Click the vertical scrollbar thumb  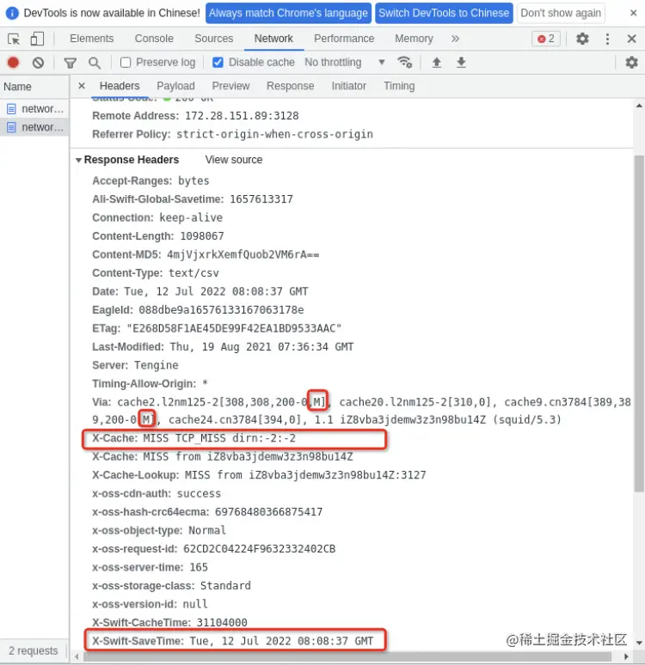(639, 323)
